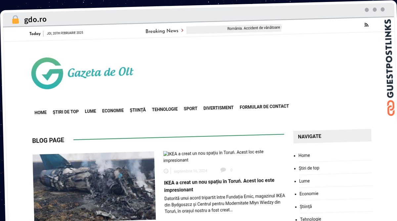This screenshot has width=397, height=221.
Task: Click the comment bubble icon
Action: (x=223, y=170)
